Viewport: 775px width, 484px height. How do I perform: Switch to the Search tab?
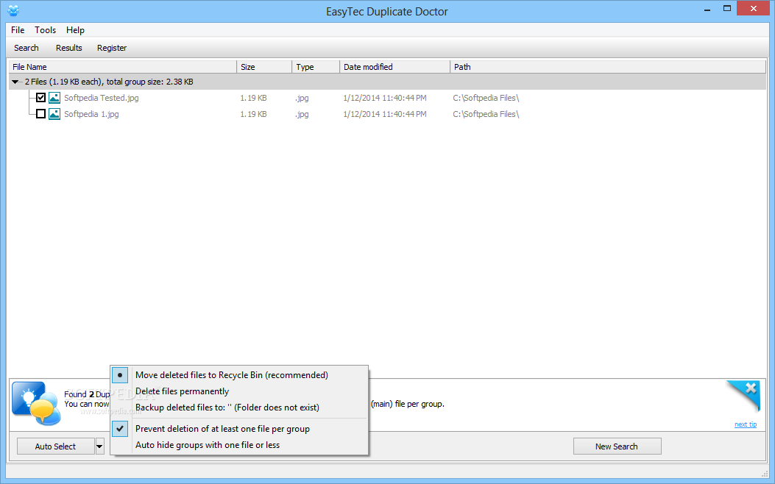point(26,48)
